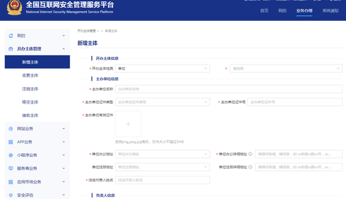The height and width of the screenshot is (199, 346).
Task: Open the 开办主体管理 breadcrumb dropdown
Action: [88, 31]
